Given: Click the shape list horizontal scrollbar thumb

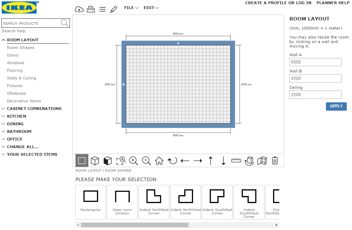Looking at the screenshot, I should 135,225.
